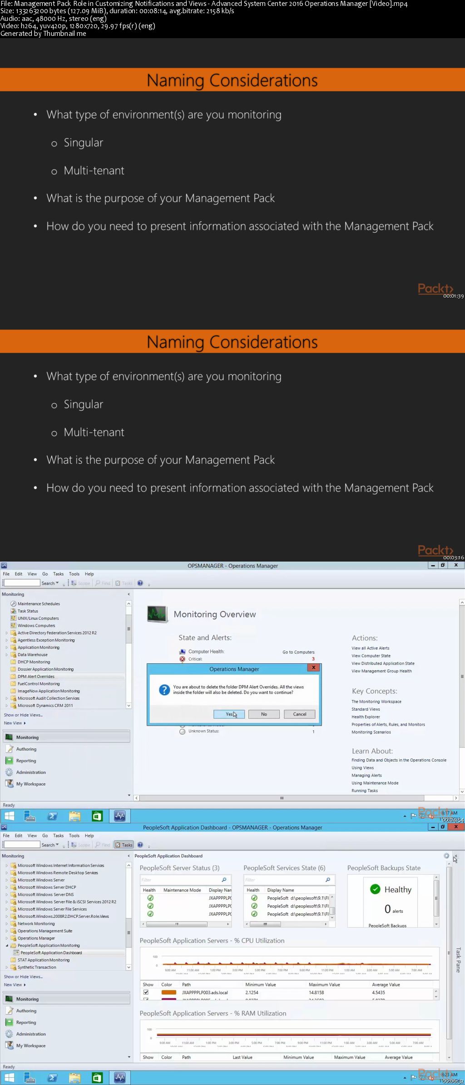Click Search text box in Monitoring Overview window
This screenshot has width=465, height=1085.
[x=22, y=583]
